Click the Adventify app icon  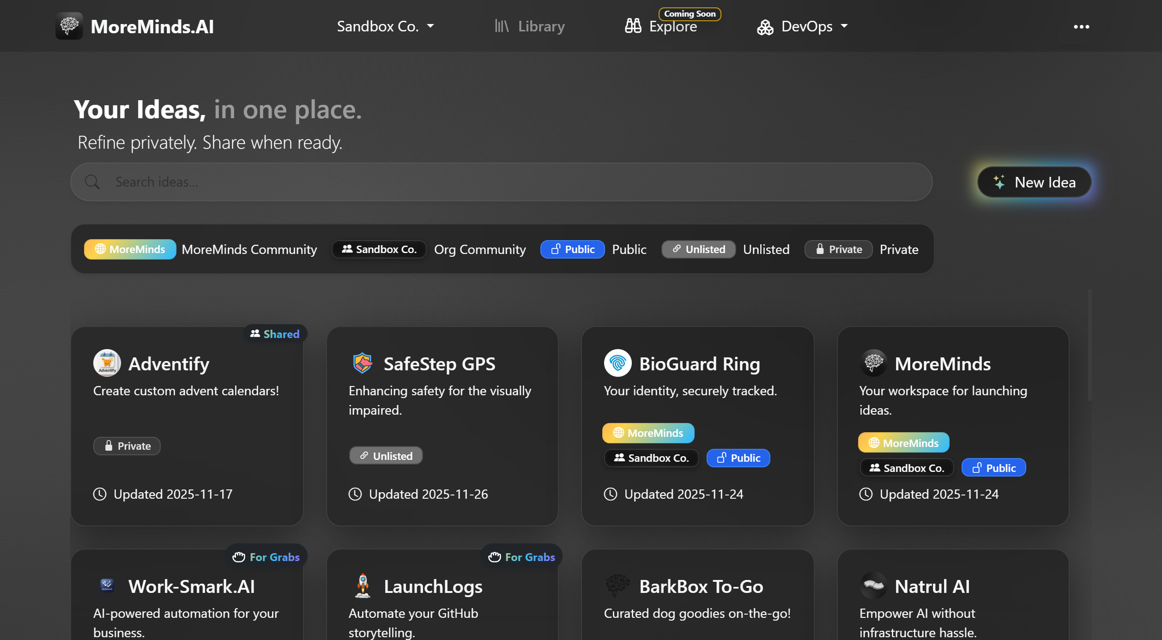point(107,363)
